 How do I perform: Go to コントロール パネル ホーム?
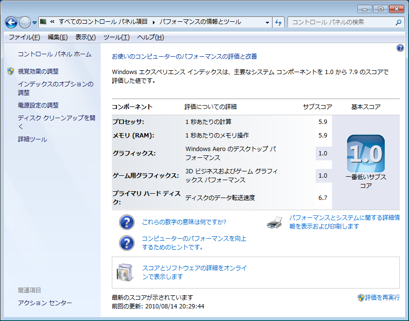54,54
